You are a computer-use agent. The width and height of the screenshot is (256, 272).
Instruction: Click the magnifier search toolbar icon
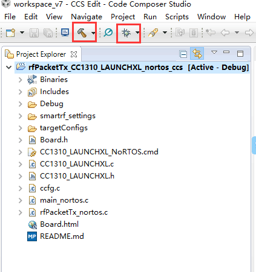(x=108, y=33)
